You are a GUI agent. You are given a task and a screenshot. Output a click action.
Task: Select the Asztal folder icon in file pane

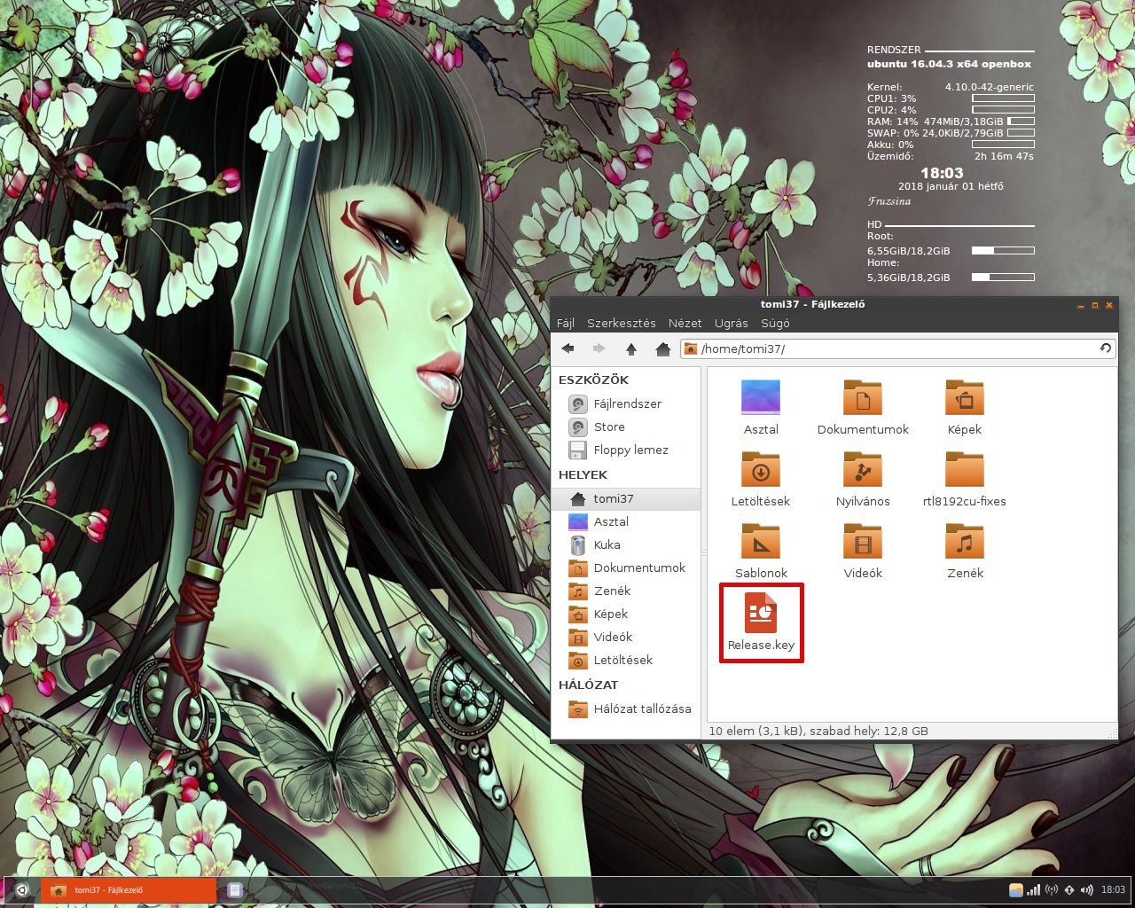[761, 397]
